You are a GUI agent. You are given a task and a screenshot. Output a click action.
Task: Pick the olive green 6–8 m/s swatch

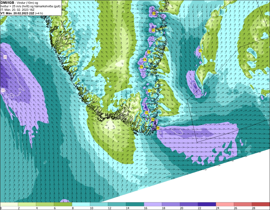(x=63, y=204)
